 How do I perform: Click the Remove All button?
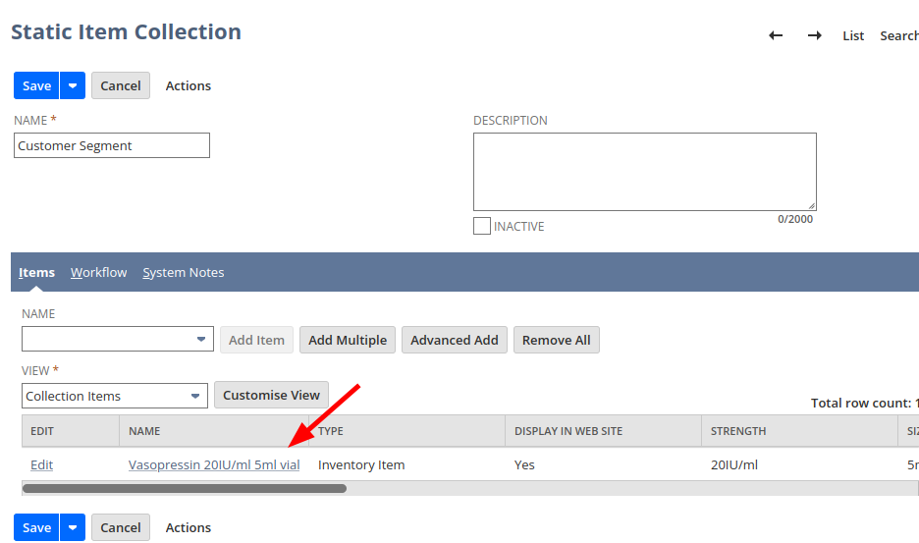click(556, 340)
